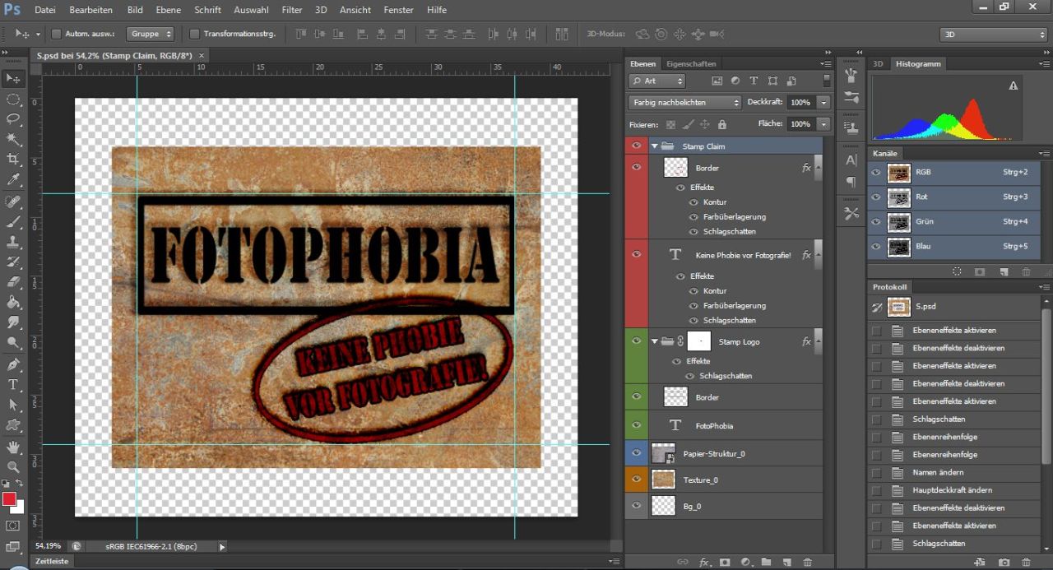The image size is (1053, 570).
Task: Open the Zeitleiste panel tab
Action: pos(51,561)
